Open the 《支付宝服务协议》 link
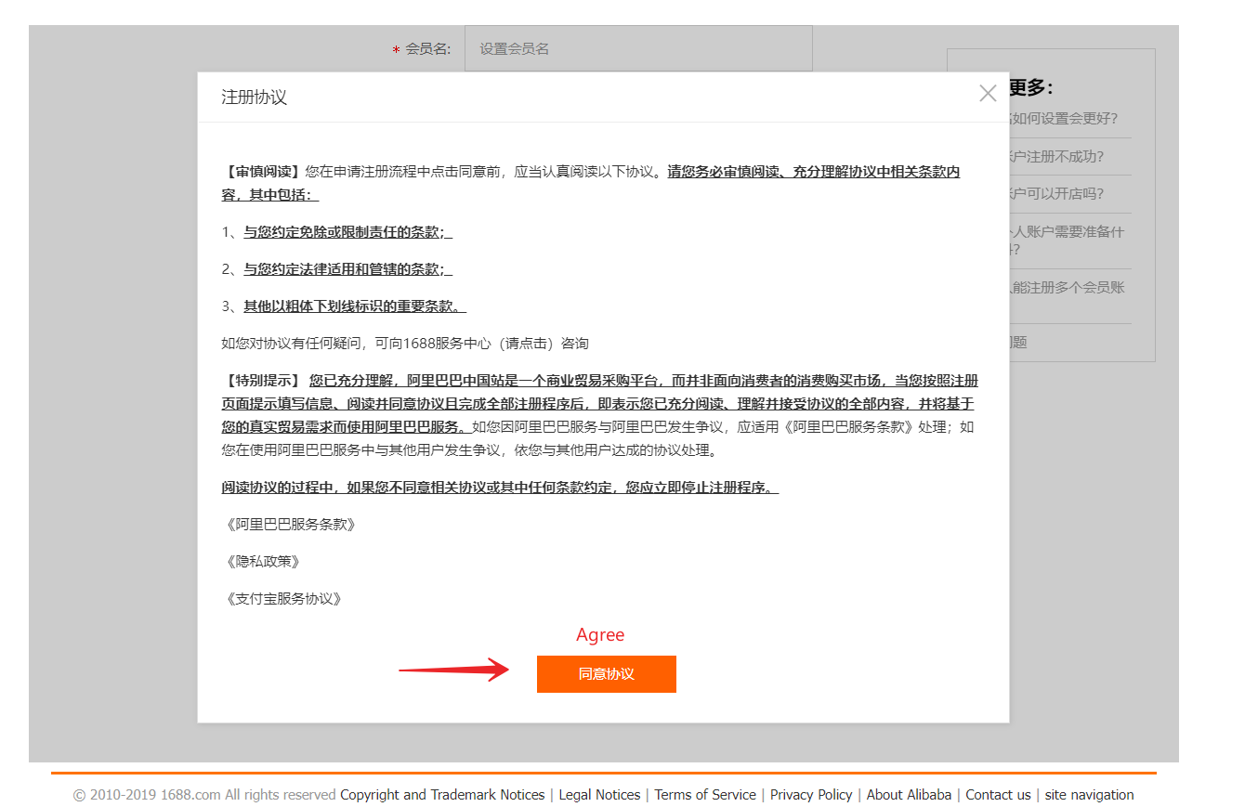The height and width of the screenshot is (807, 1258). [x=284, y=599]
